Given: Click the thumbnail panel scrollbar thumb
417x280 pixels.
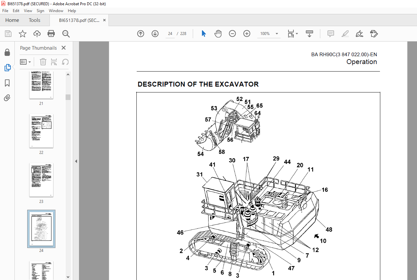Looking at the screenshot, I should point(68,97).
